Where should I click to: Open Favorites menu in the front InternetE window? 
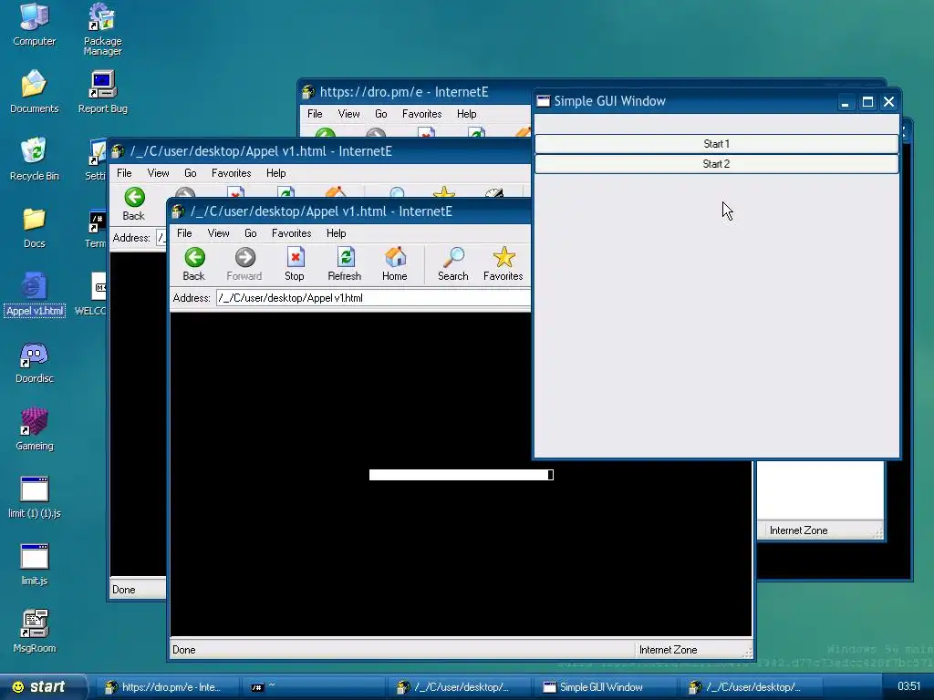coord(291,233)
